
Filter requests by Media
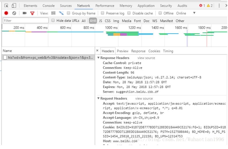pos(127,21)
